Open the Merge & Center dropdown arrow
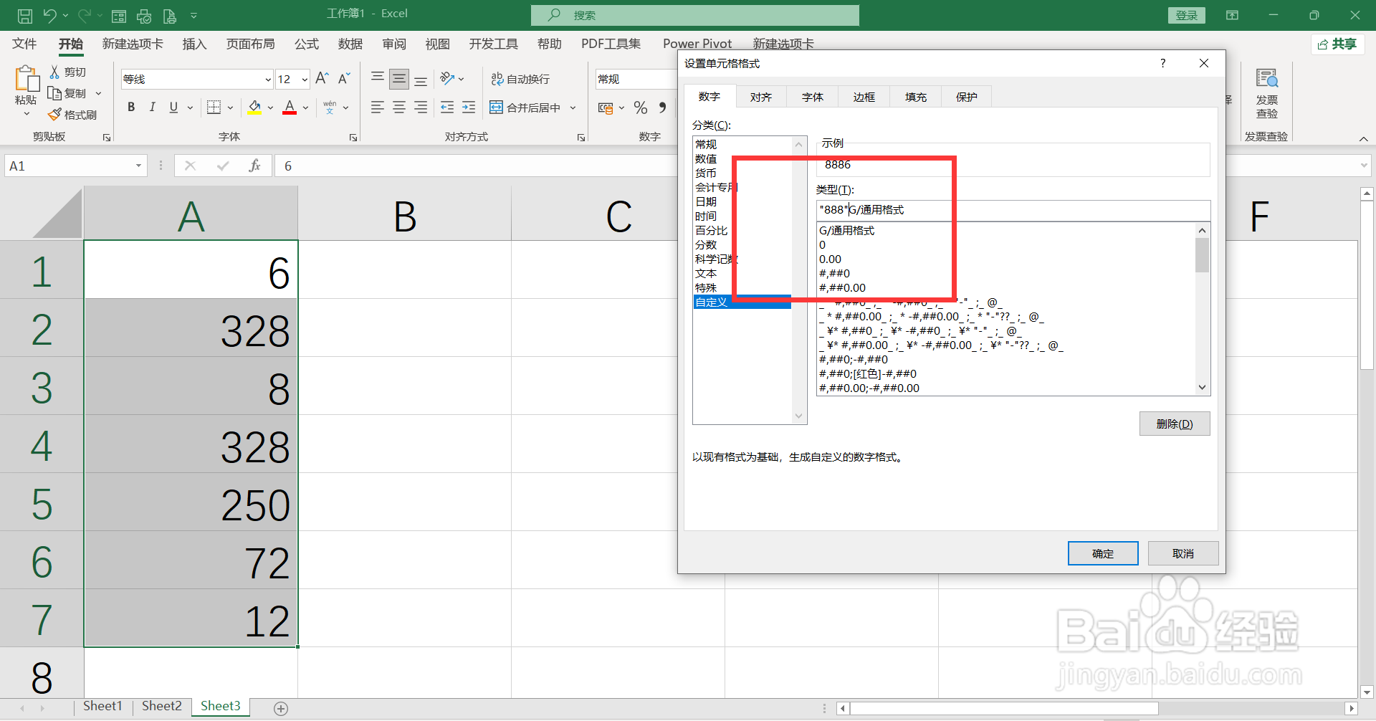The width and height of the screenshot is (1376, 721). tap(573, 108)
